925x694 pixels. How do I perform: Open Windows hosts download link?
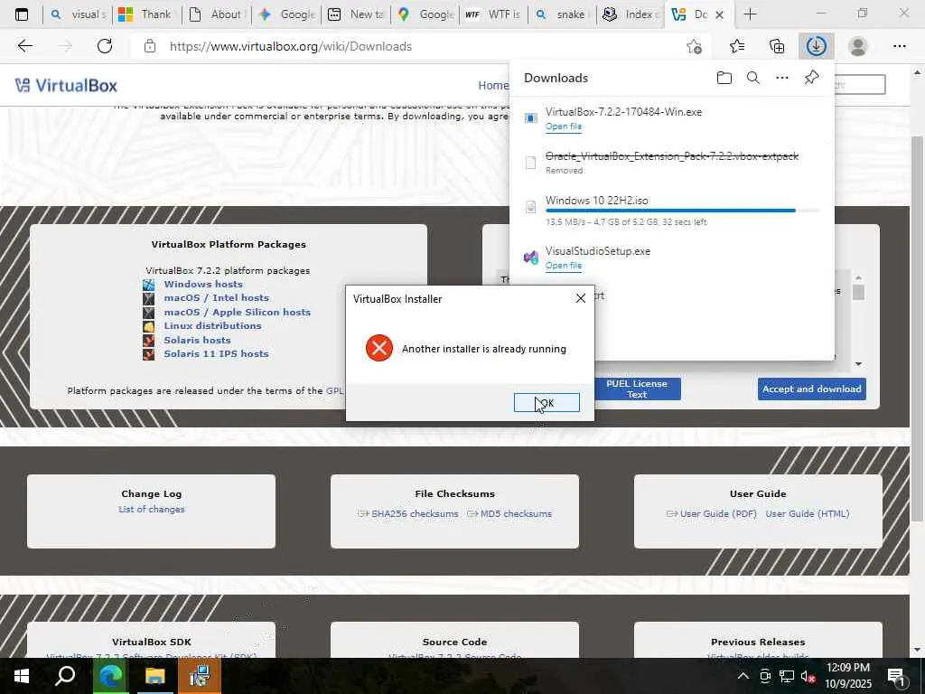203,284
